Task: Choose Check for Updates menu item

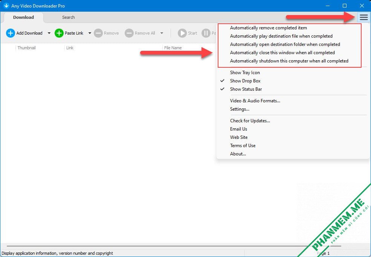Action: point(293,120)
